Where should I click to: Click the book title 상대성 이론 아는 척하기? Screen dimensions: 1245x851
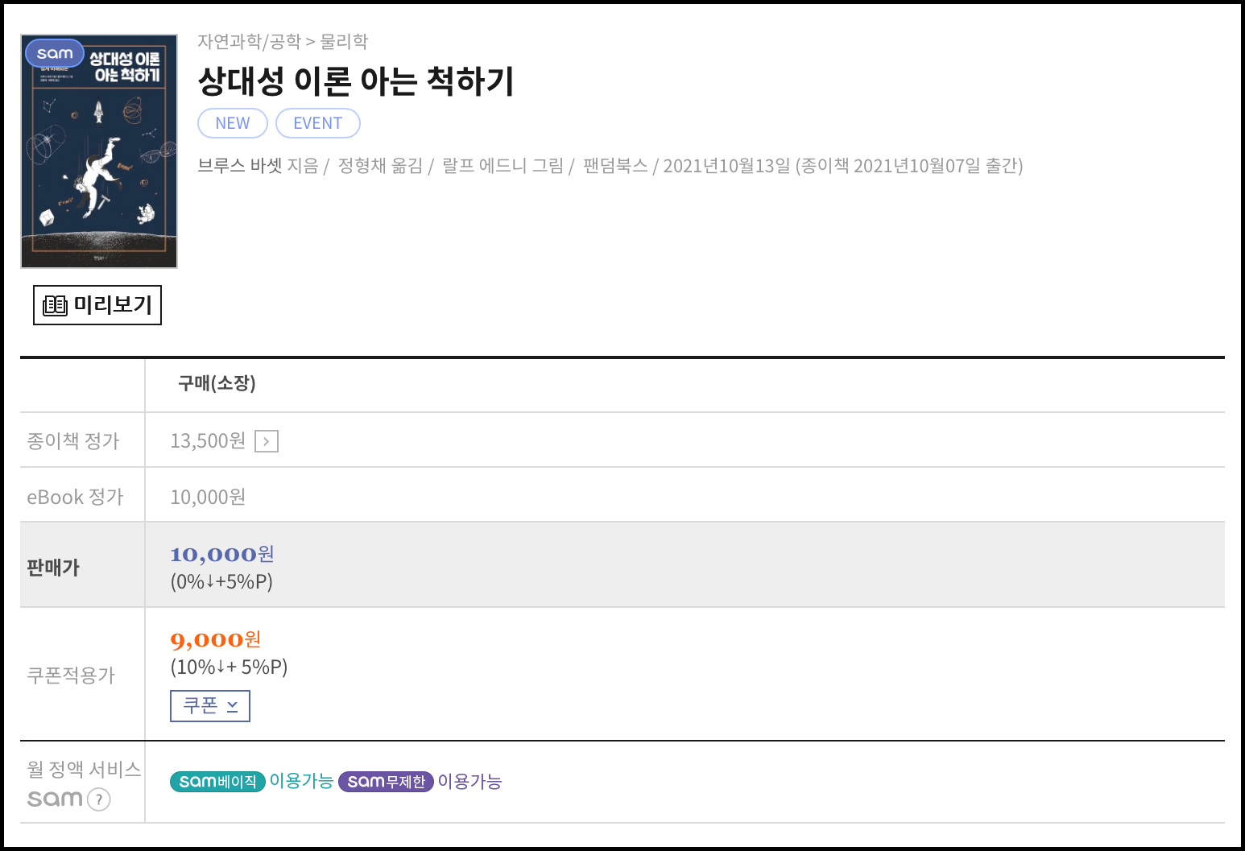356,81
